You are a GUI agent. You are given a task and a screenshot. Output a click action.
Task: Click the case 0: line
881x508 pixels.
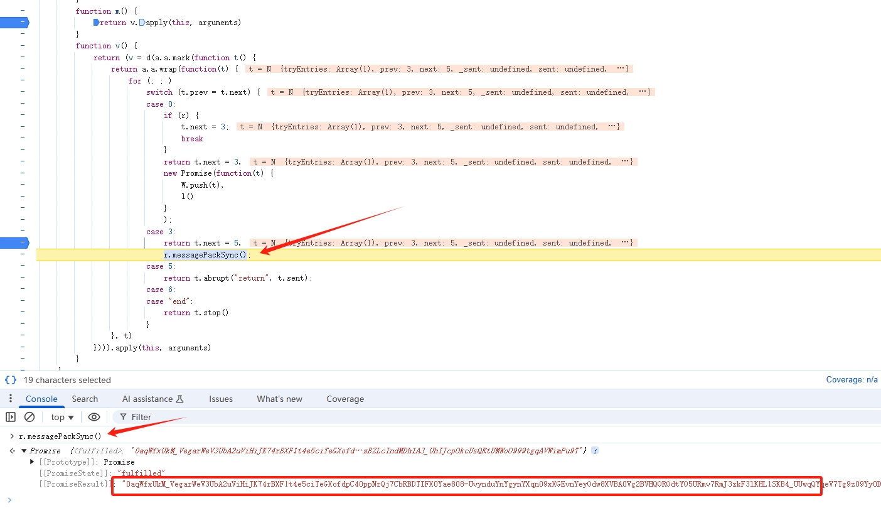coord(161,104)
